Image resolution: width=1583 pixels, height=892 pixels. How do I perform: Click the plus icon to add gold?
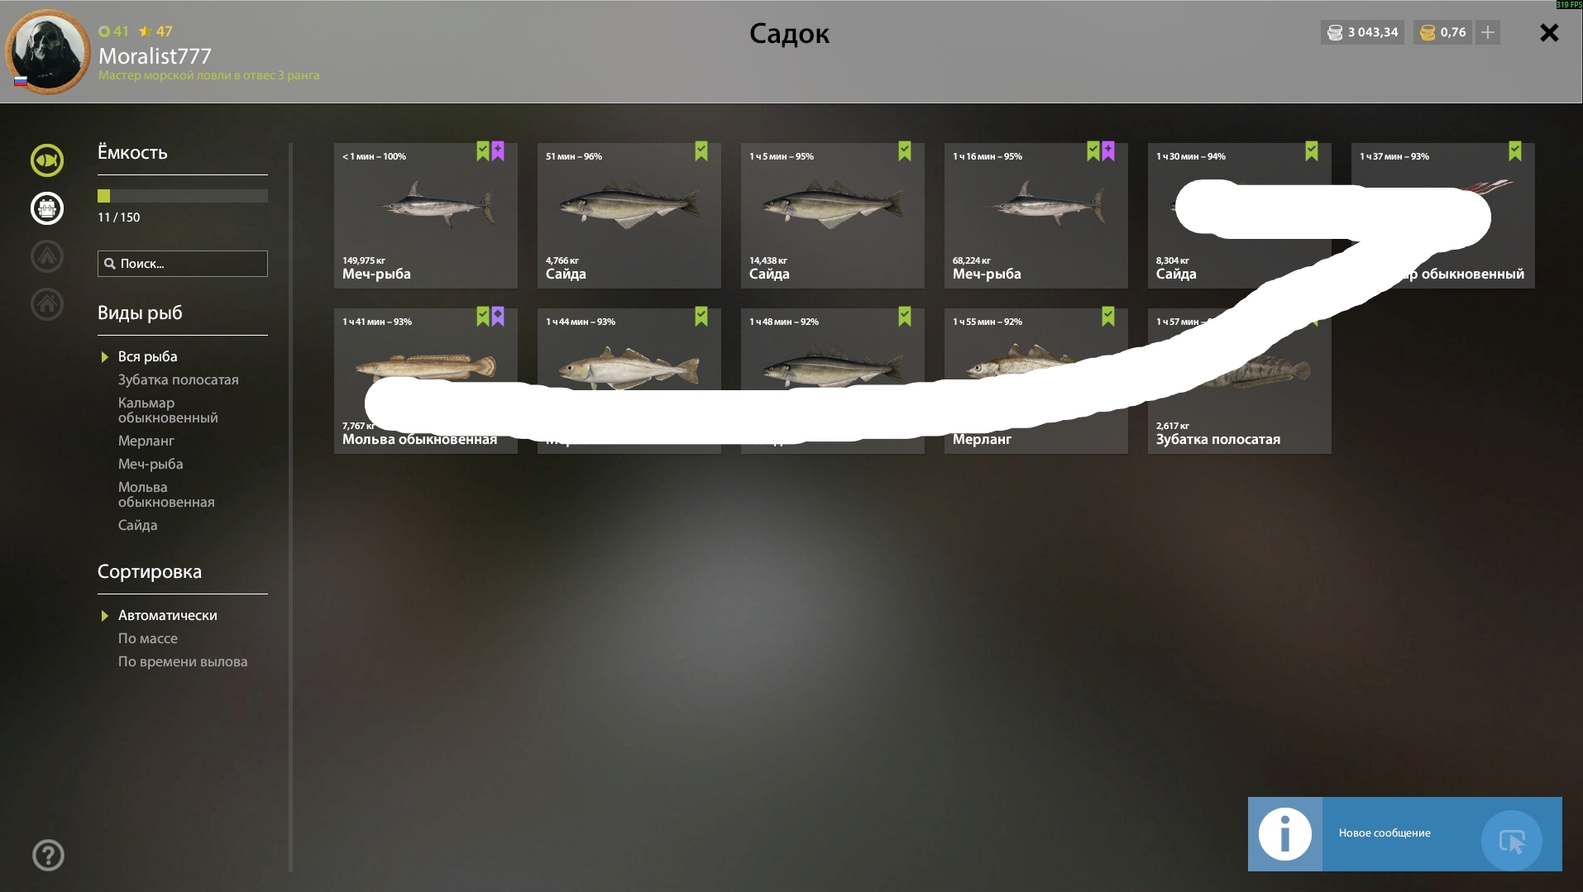1488,32
